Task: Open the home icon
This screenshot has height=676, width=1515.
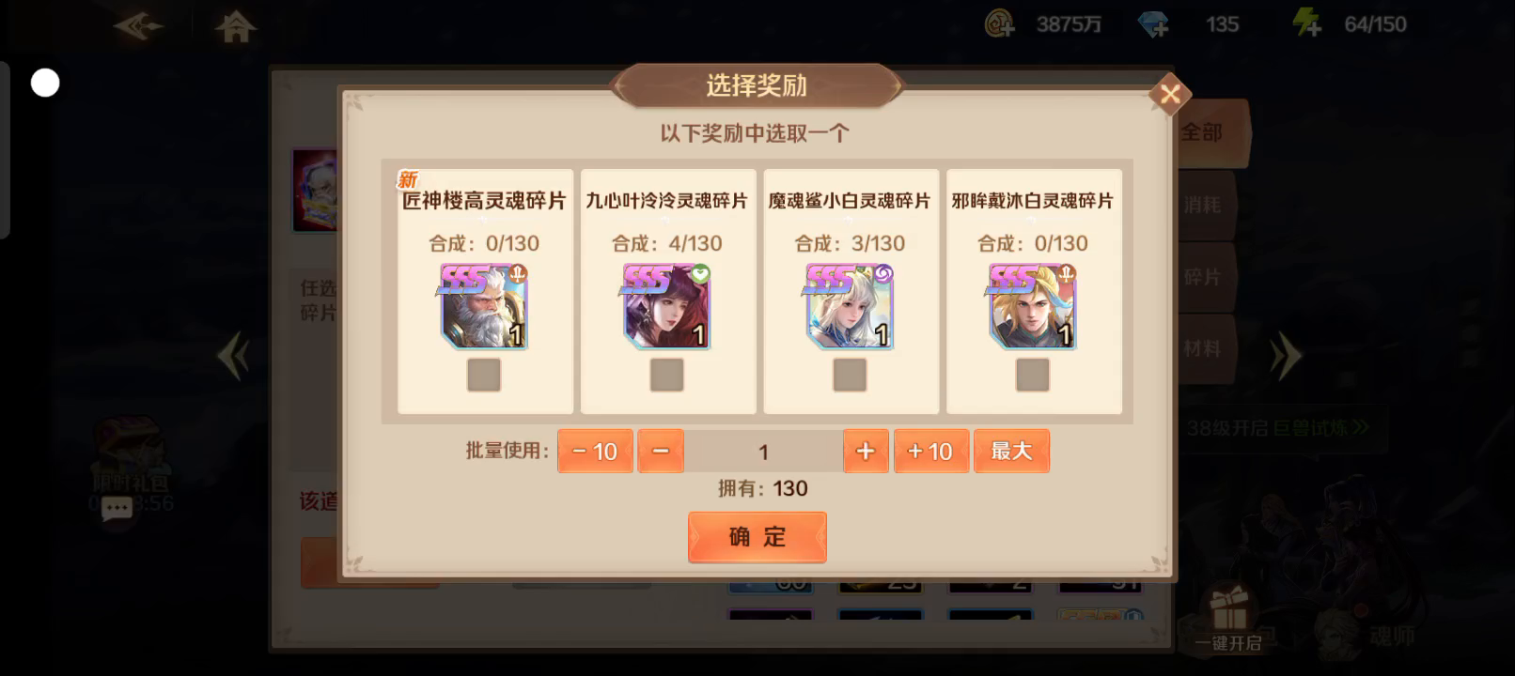Action: point(235,26)
